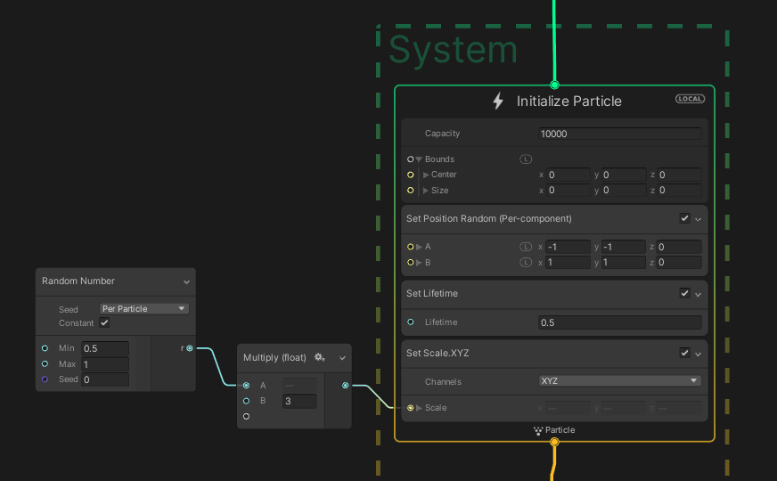Screen dimensions: 777x481
Task: Disable the Set Scale.XYZ block checkbox
Action: [x=684, y=353]
